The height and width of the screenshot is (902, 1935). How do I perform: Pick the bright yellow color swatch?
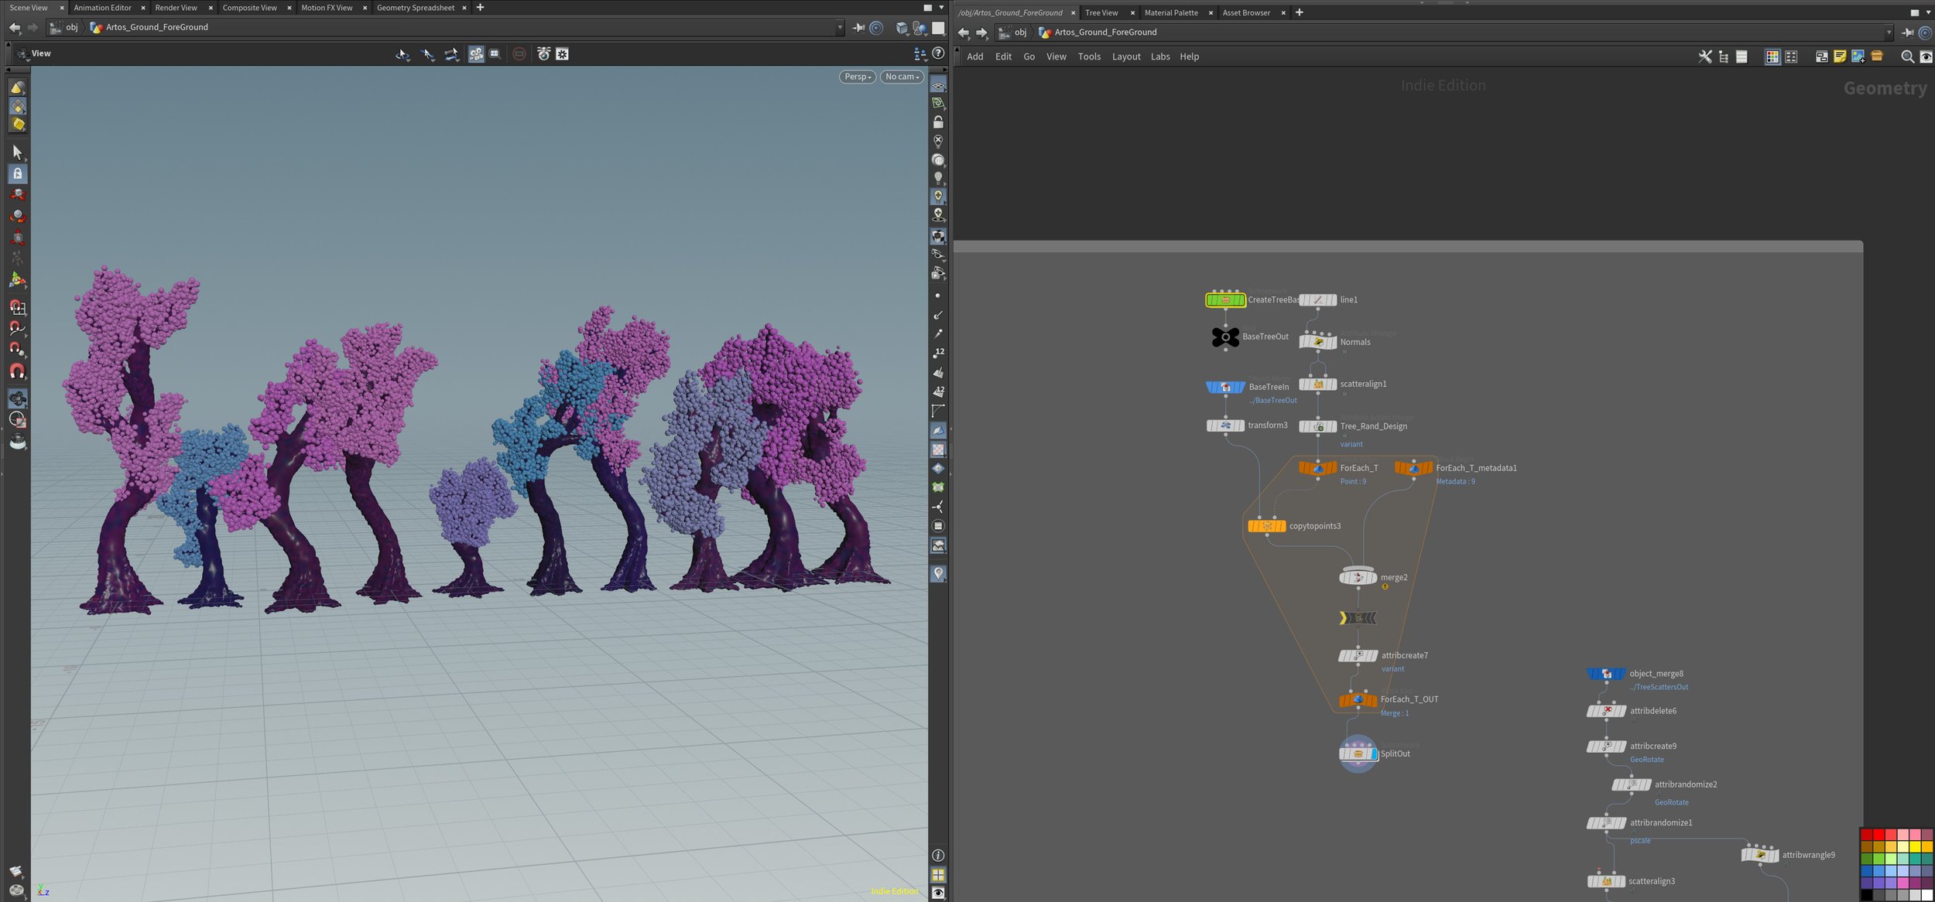[1915, 847]
